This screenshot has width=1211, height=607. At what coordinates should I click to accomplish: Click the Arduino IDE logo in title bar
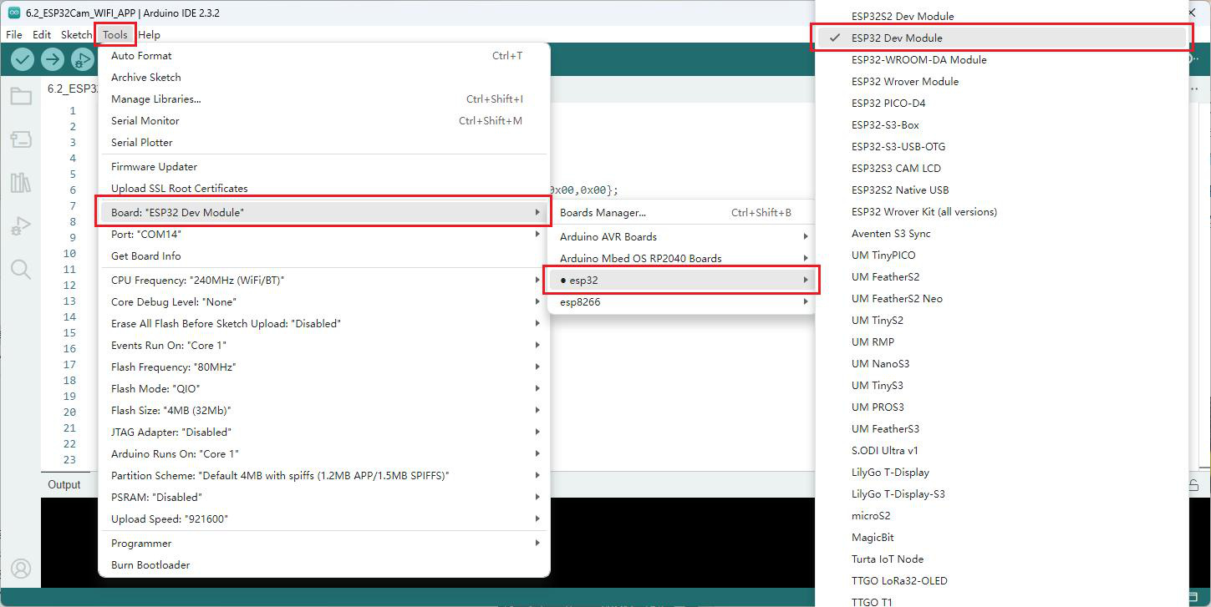pos(14,13)
